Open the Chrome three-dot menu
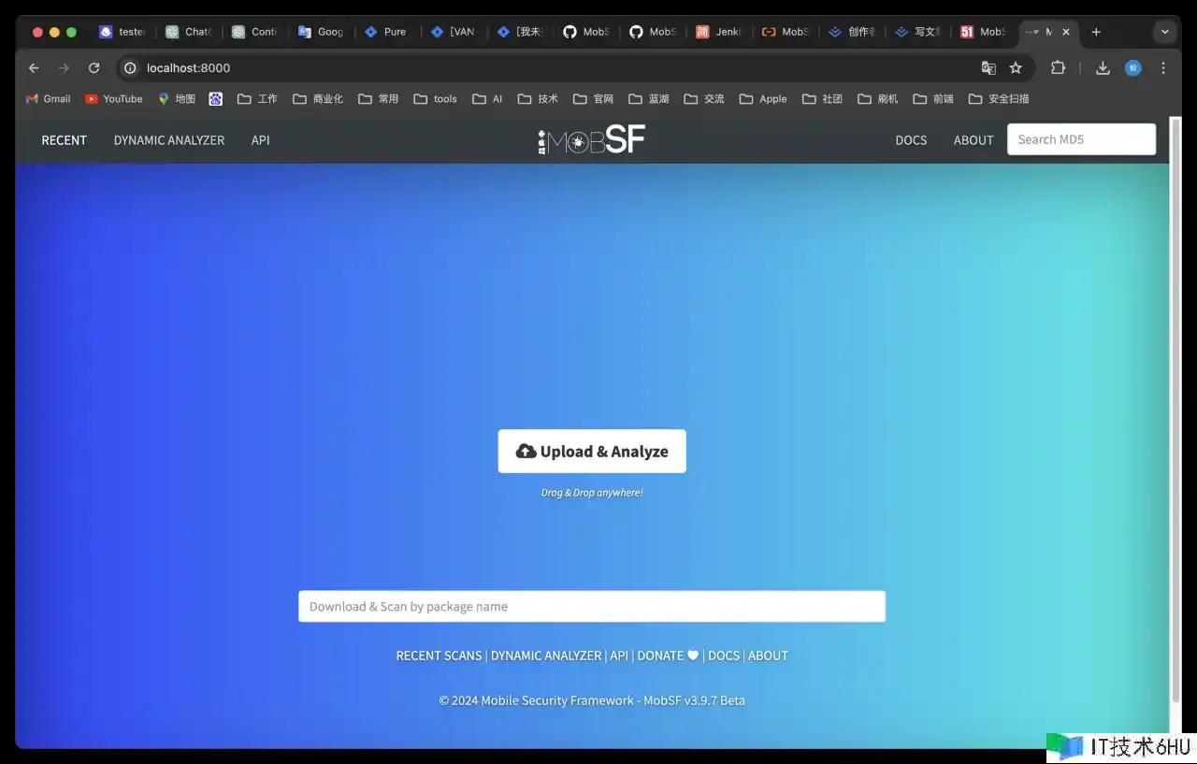This screenshot has width=1197, height=764. click(1163, 67)
